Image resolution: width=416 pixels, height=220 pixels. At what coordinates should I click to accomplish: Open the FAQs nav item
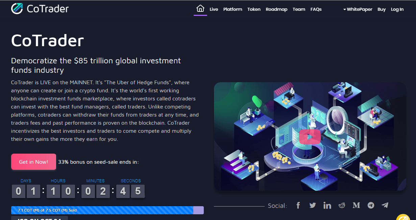pyautogui.click(x=316, y=9)
